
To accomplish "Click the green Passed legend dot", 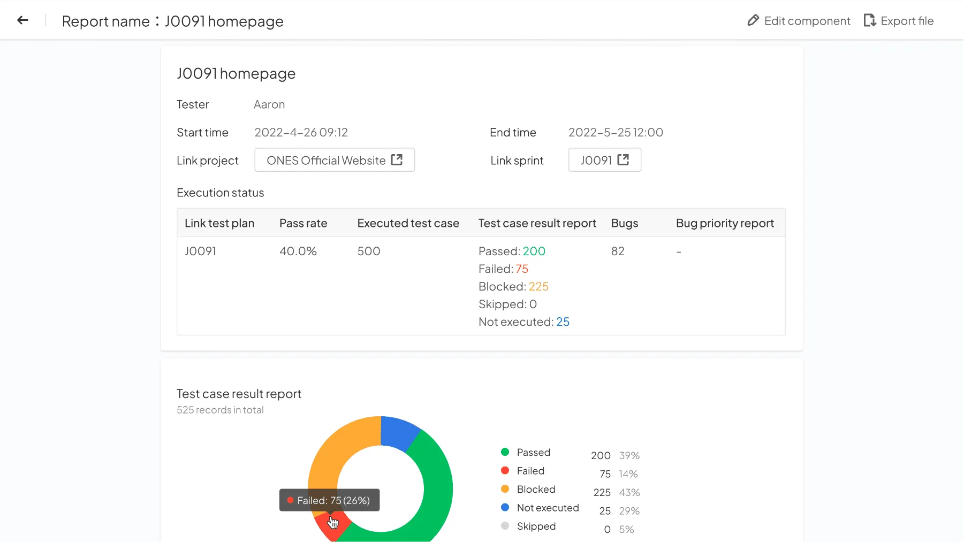I will point(505,452).
